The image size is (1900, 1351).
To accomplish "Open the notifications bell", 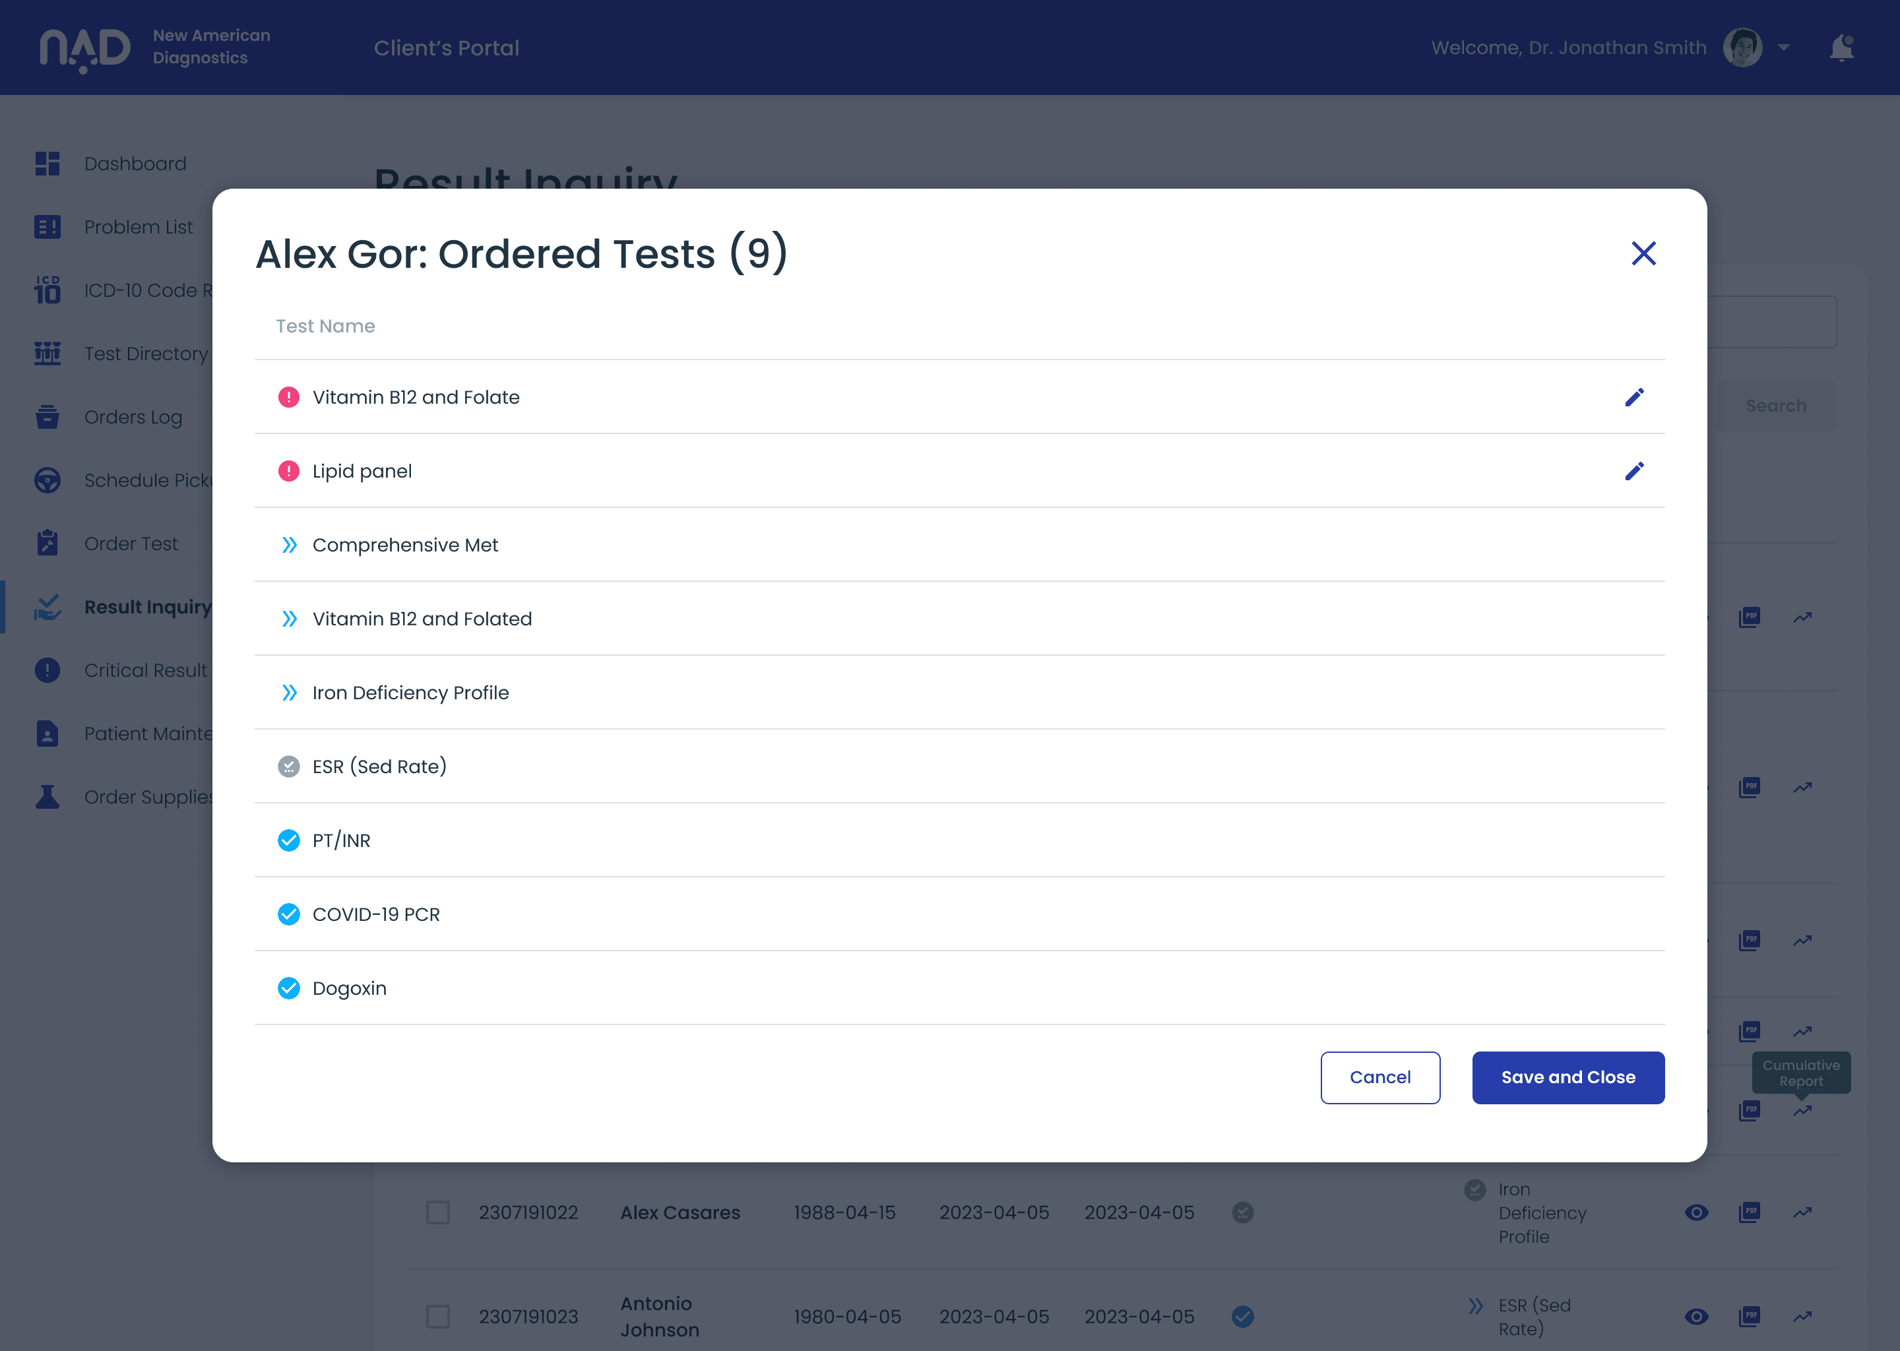I will point(1842,47).
